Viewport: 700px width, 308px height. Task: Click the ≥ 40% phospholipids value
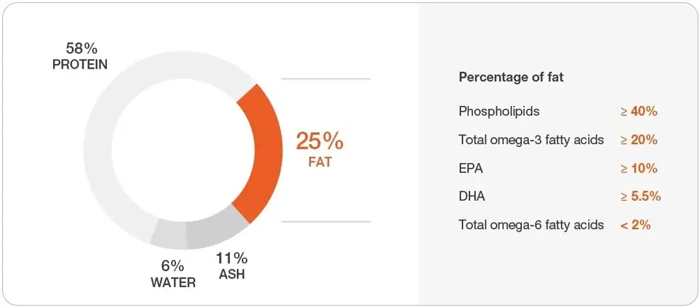click(639, 112)
